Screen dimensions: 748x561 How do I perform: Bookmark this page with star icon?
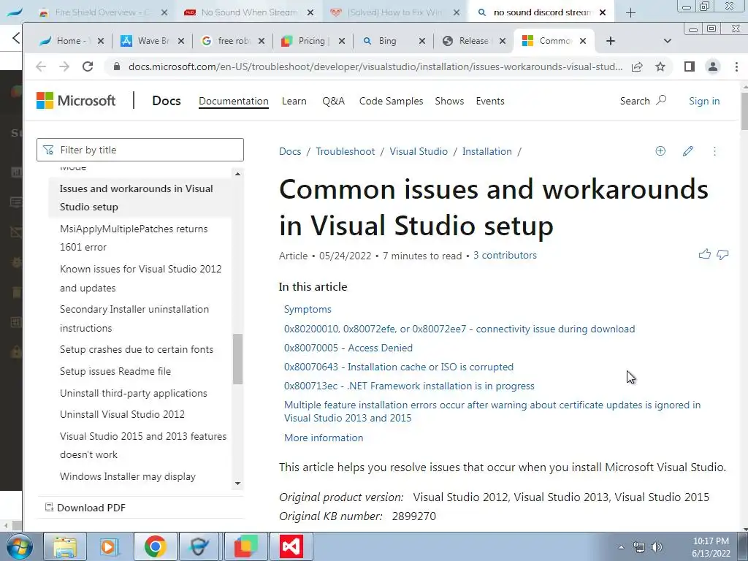660,66
